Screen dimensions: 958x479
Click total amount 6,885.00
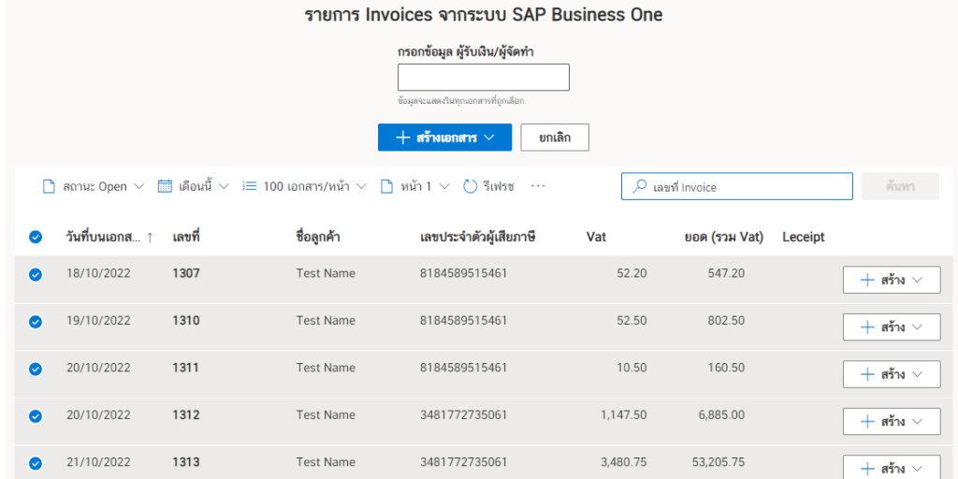[721, 414]
